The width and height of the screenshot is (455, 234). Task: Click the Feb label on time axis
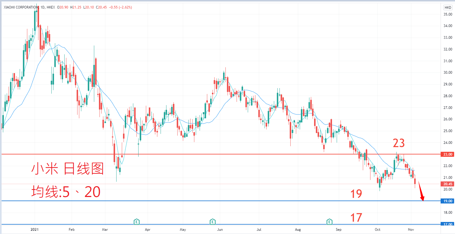tap(71, 230)
